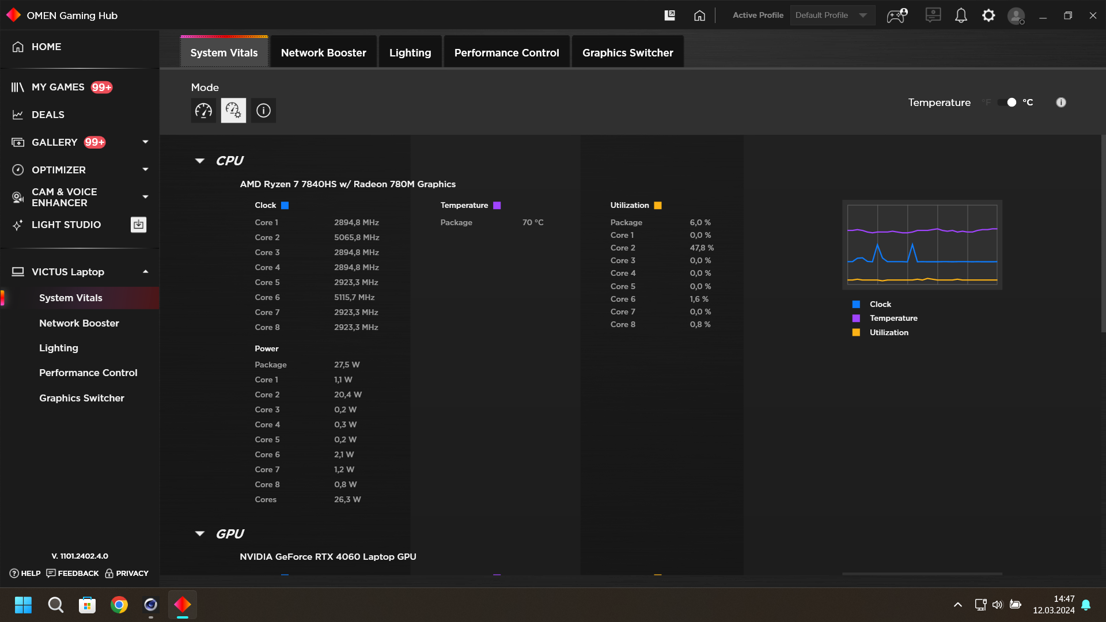The image size is (1106, 622).
Task: Collapse the GPU section
Action: point(200,534)
